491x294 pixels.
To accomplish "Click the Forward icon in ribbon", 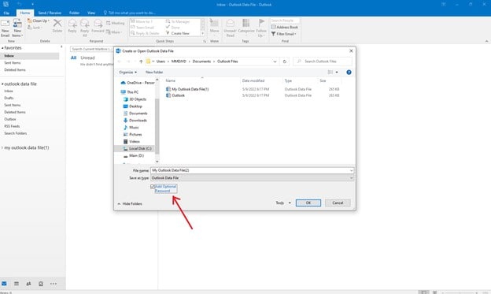I will [x=98, y=24].
